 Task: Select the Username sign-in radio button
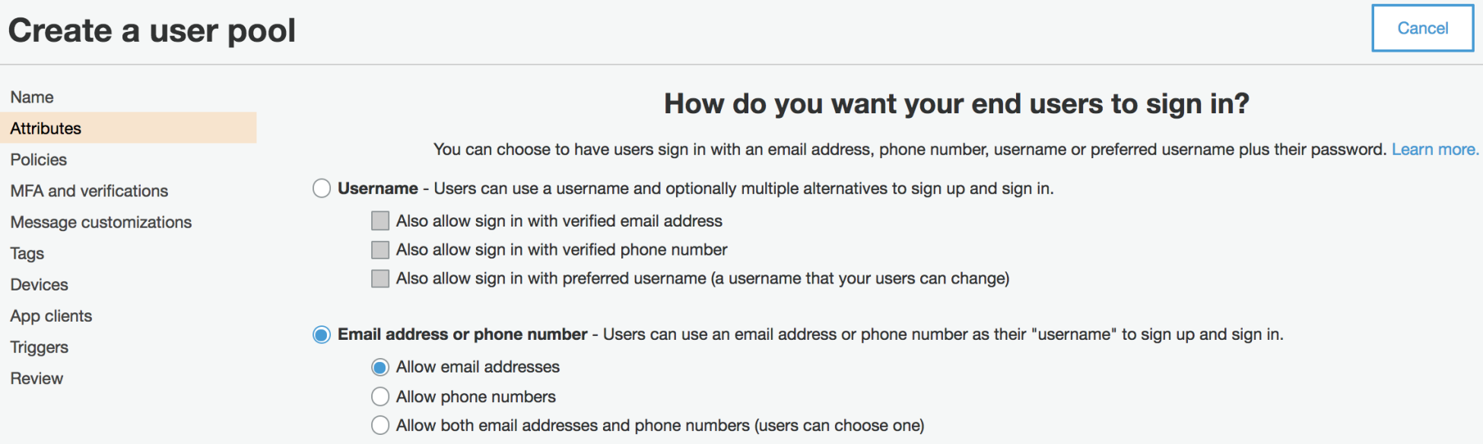tap(322, 189)
